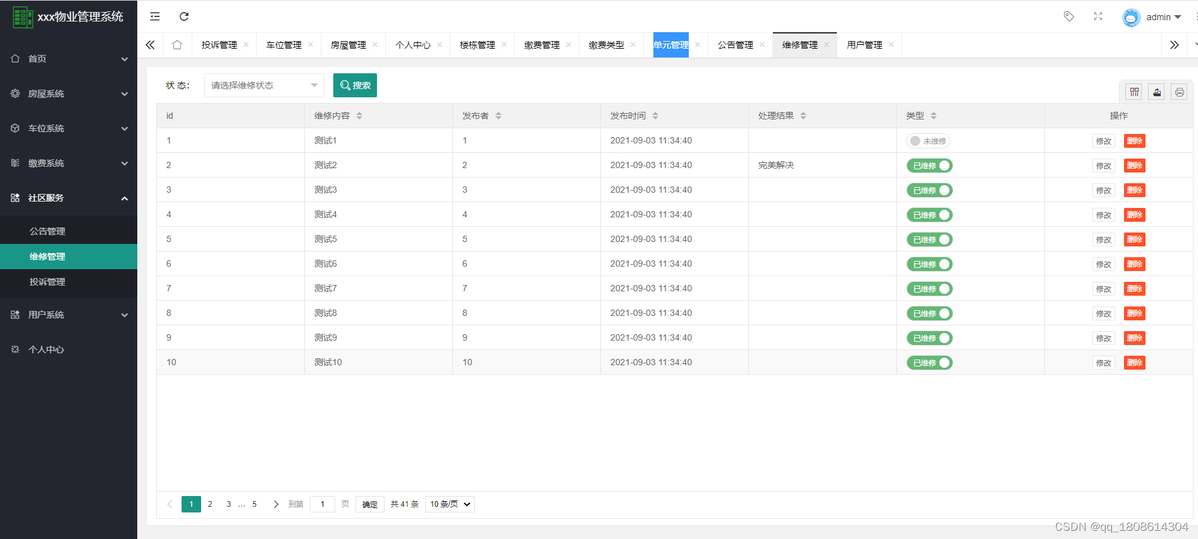Viewport: 1198px width, 539px height.
Task: Close the 房屋管理 tab
Action: click(375, 44)
